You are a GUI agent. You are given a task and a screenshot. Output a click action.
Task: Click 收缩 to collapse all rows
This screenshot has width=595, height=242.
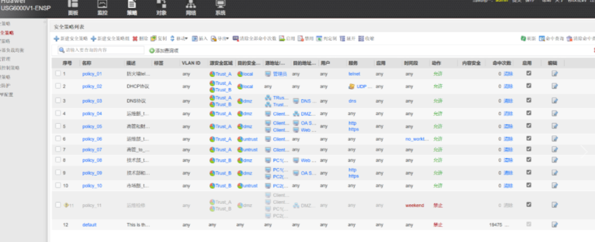pos(366,39)
